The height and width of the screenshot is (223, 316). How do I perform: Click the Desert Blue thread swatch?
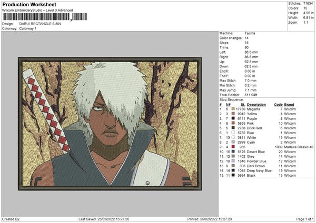coord(234,151)
